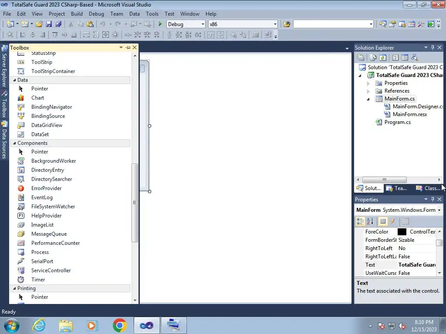Screen dimensions: 446x334
Task: Open MainForm object selector dropdown in Properties
Action: point(439,210)
